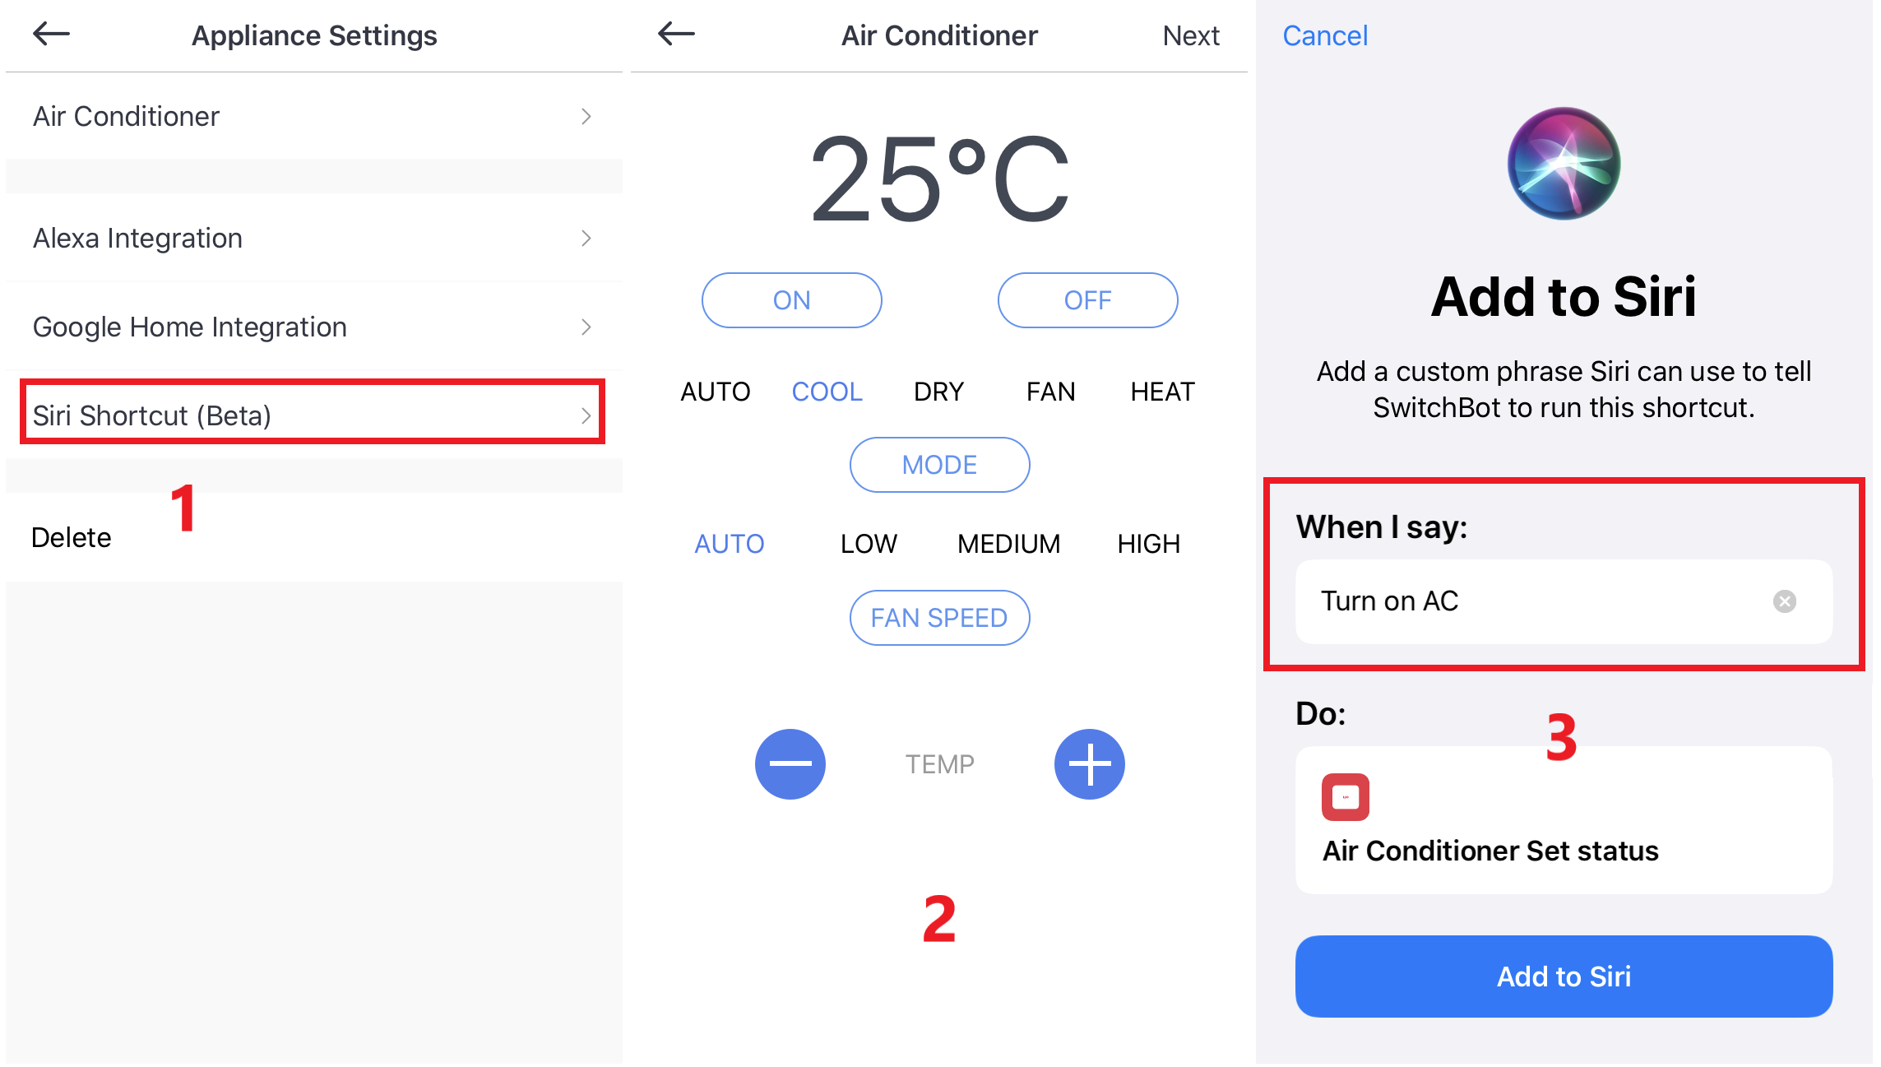Expand Alexa Integration entry
This screenshot has width=1881, height=1067.
[x=313, y=238]
